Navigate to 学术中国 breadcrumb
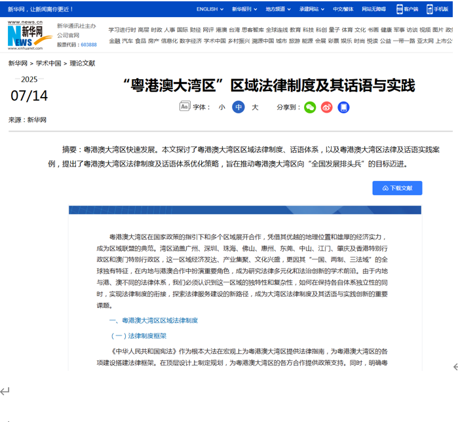 click(x=48, y=64)
